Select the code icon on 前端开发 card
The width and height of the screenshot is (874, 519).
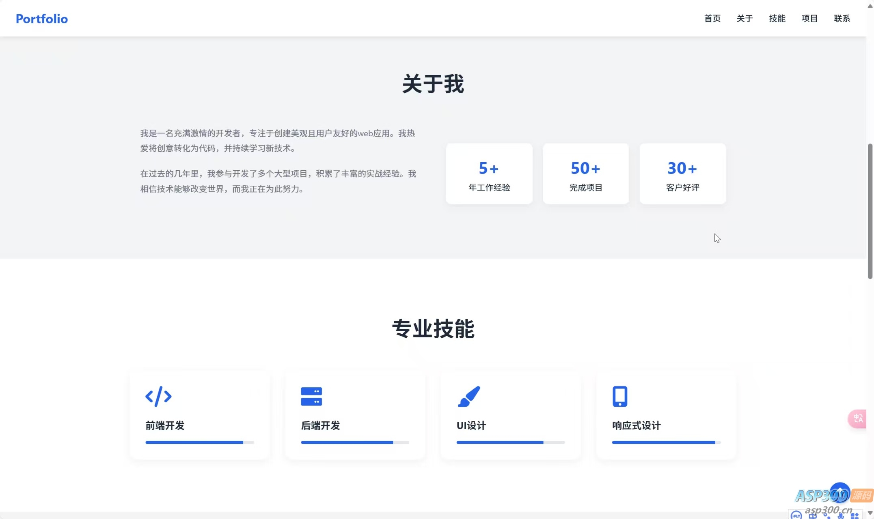coord(159,397)
